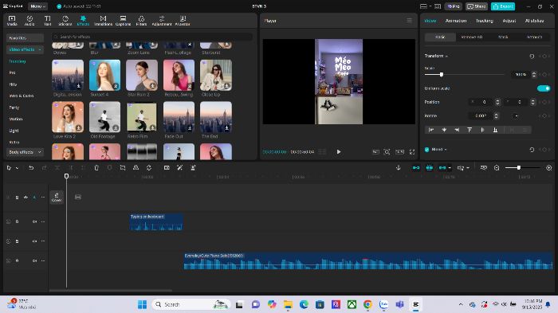This screenshot has width=558, height=313.
Task: Select the Intro & Outro effects category
Action: tap(22, 96)
